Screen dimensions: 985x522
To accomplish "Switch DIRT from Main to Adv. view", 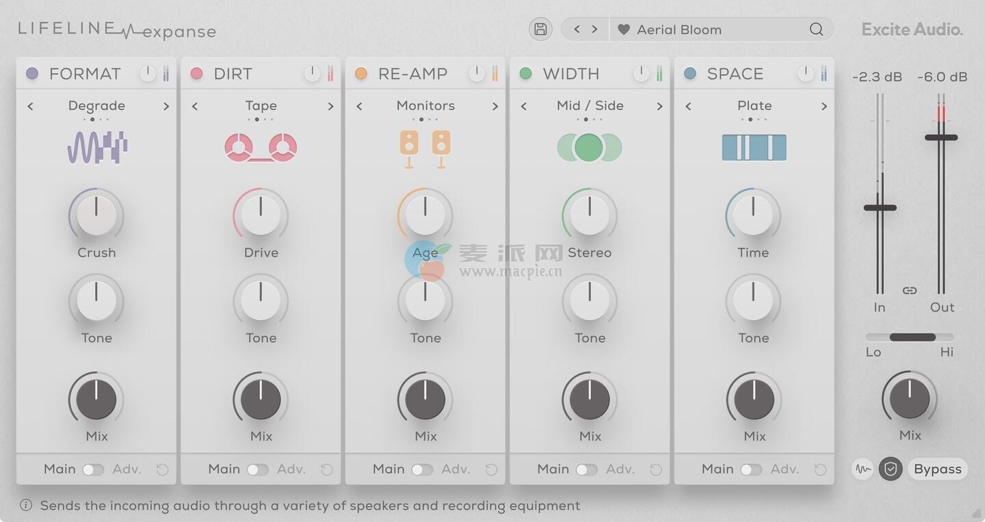I will click(258, 469).
